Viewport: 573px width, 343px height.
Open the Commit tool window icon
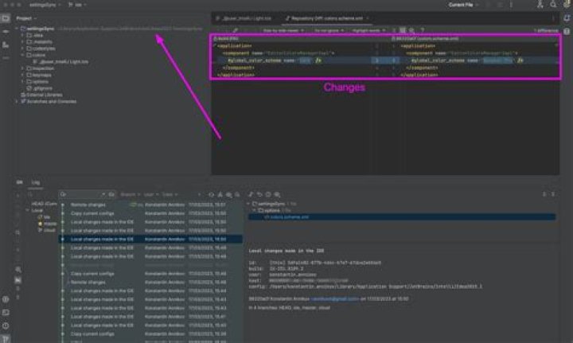(x=6, y=32)
